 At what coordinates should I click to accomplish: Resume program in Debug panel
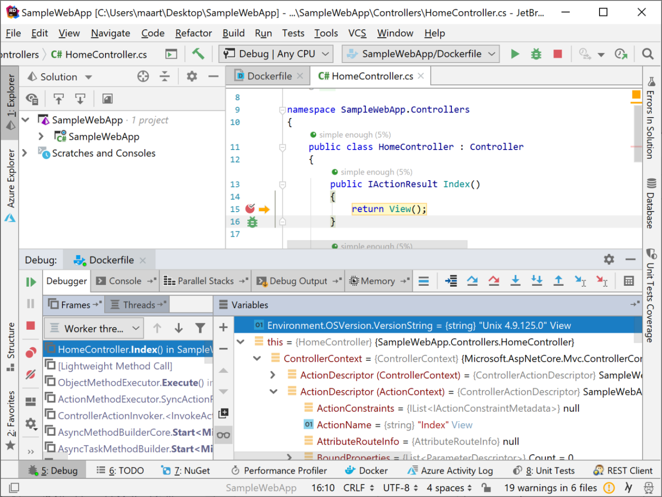coord(31,282)
